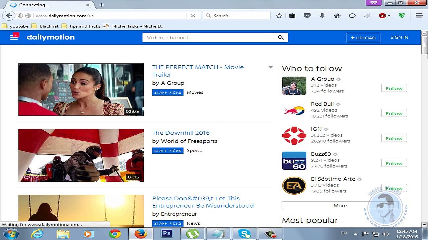428x240 pixels.
Task: Open Internet Explorer from the taskbar
Action: 37,234
